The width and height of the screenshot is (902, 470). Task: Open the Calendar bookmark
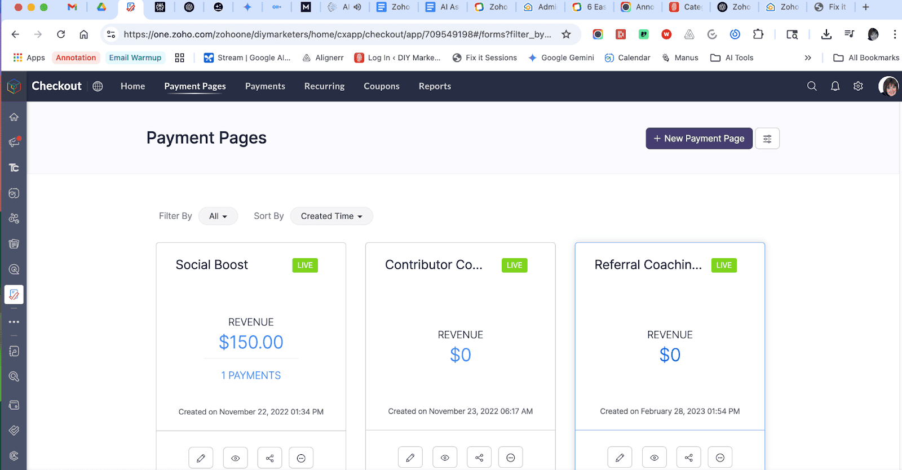pos(627,57)
